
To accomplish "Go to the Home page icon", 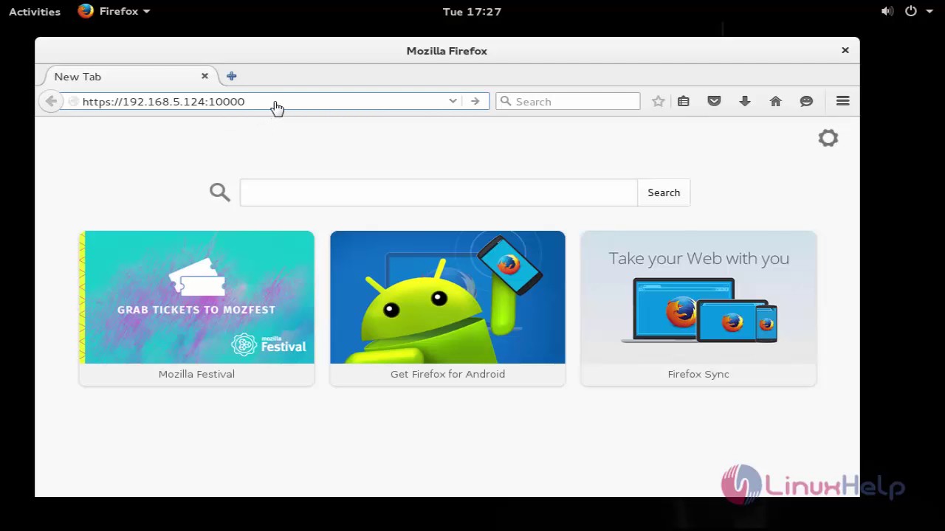I will pyautogui.click(x=775, y=101).
